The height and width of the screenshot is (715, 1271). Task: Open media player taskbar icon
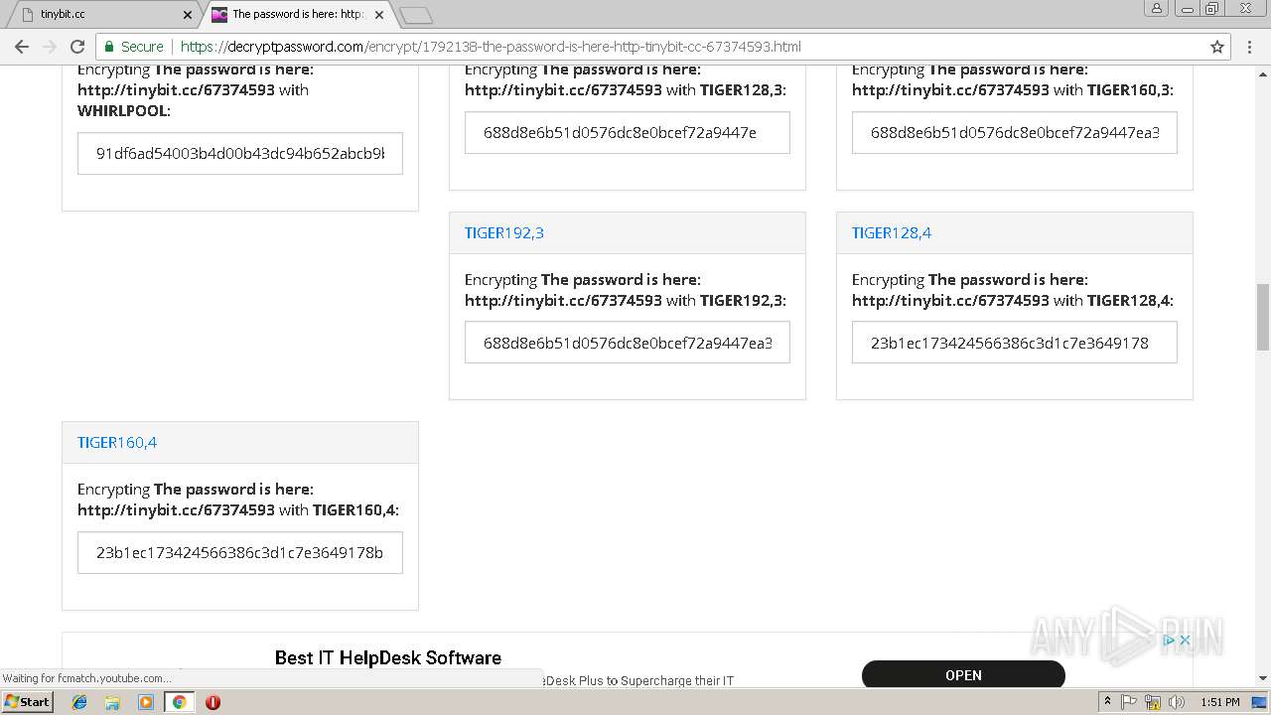146,702
